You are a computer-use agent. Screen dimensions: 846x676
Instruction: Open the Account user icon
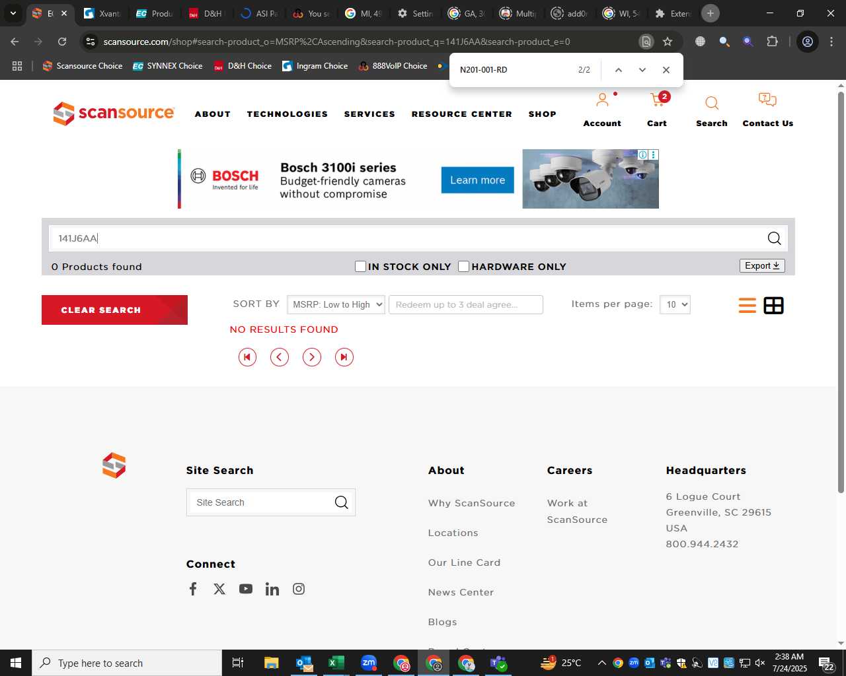pyautogui.click(x=602, y=100)
